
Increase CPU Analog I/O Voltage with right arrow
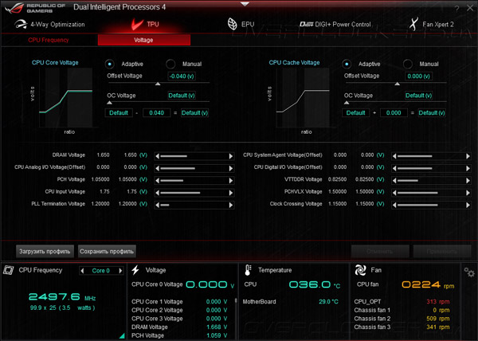coord(231,169)
